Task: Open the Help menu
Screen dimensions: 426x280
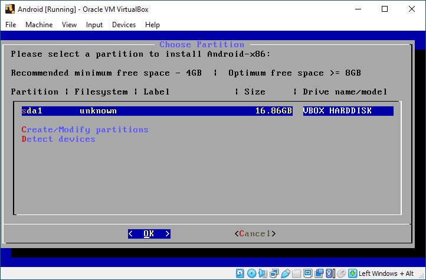Action: (152, 25)
